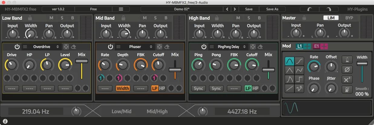Open the Phaser Rate option button
The image size is (374, 125).
(105, 88)
